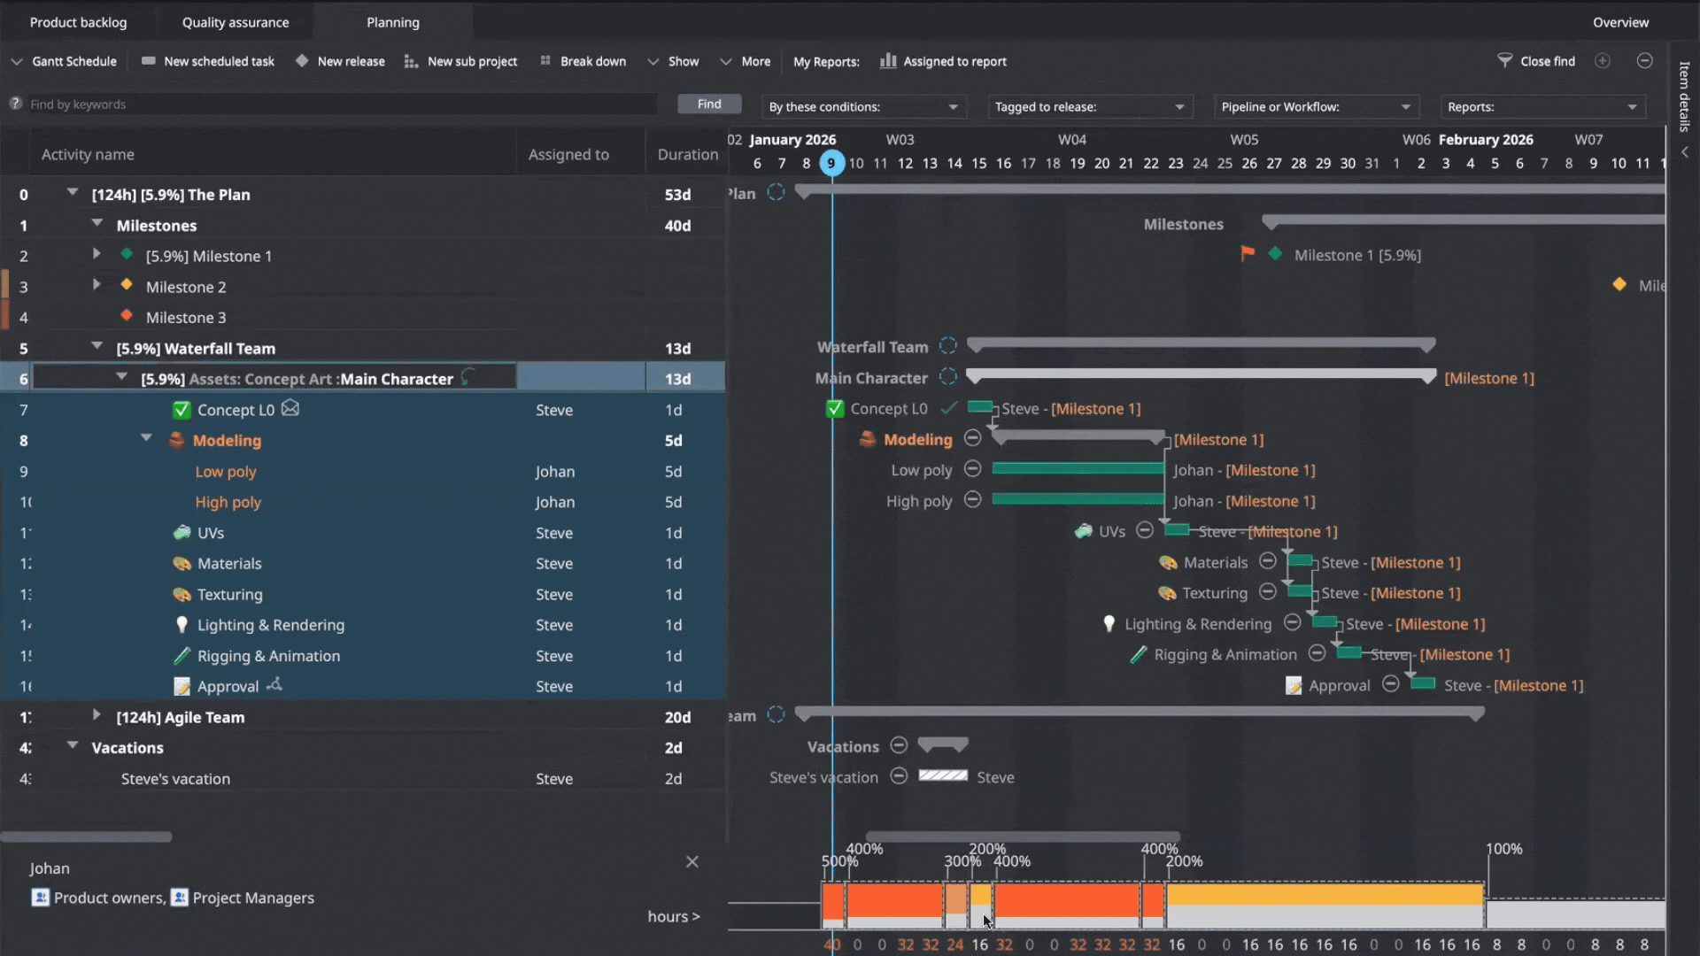Toggle Concept L0 green checkbox in list
The image size is (1700, 956).
(x=182, y=410)
